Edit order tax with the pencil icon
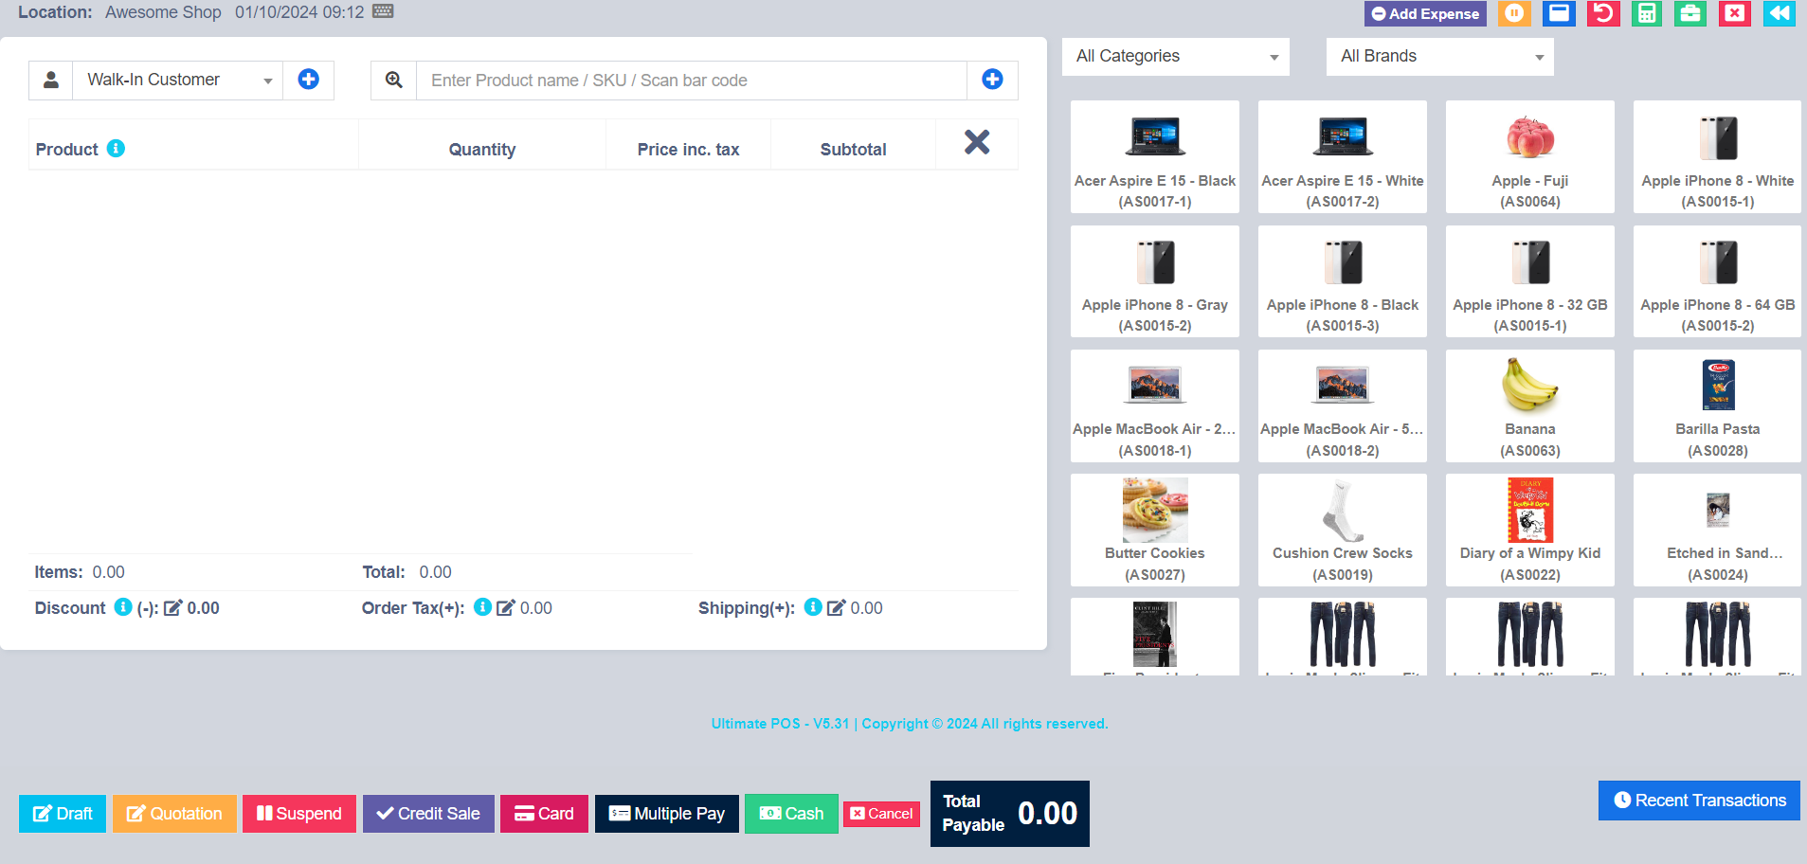 pyautogui.click(x=506, y=607)
